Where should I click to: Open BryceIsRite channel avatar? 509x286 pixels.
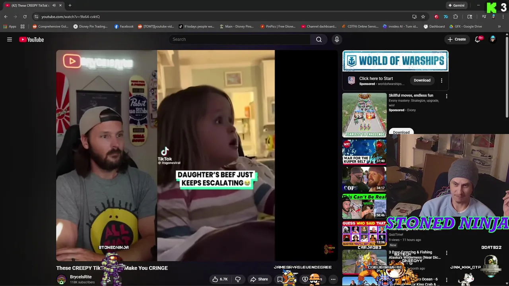tap(61, 279)
